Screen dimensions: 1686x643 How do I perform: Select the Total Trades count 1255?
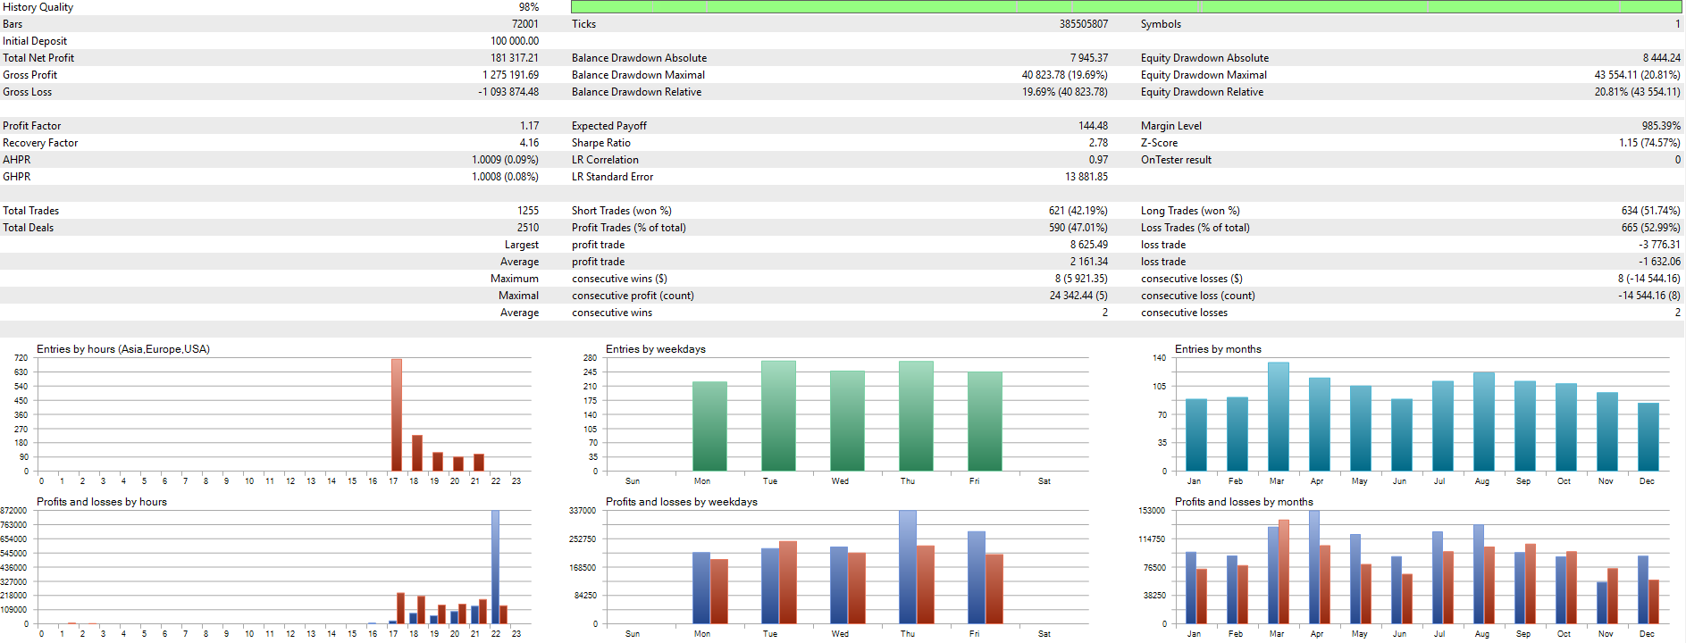(527, 211)
